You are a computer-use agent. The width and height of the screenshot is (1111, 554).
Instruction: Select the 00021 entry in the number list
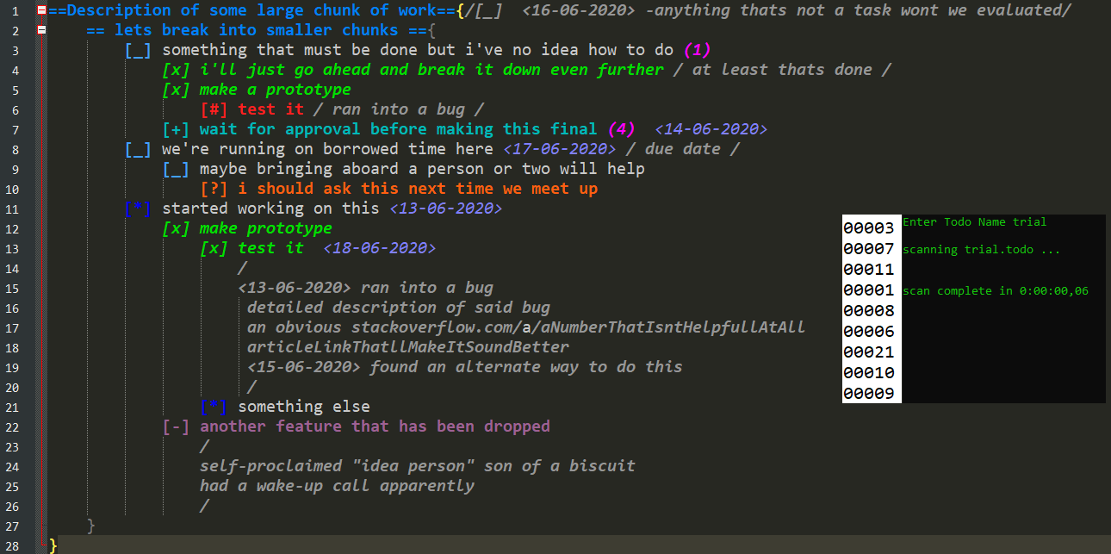868,352
